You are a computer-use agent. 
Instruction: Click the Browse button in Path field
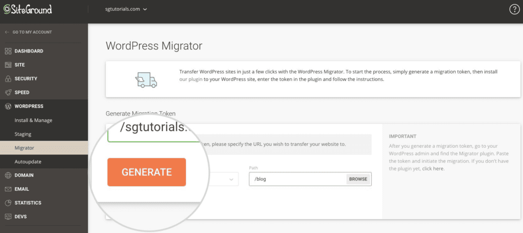coord(358,179)
